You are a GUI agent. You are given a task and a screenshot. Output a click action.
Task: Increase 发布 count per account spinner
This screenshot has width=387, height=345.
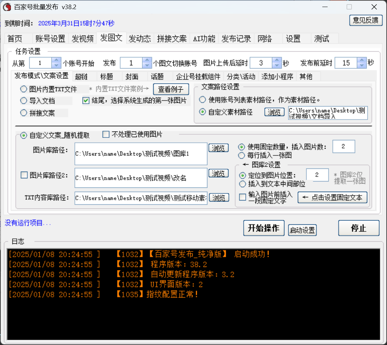pos(147,60)
